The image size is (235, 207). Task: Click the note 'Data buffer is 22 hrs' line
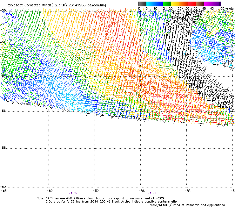pyautogui.click(x=112, y=202)
